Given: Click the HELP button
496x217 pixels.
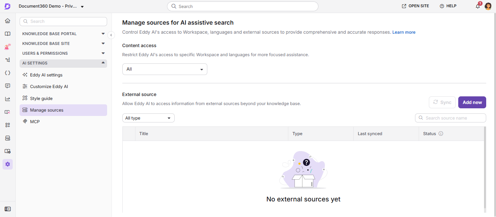Looking at the screenshot, I should tap(448, 6).
